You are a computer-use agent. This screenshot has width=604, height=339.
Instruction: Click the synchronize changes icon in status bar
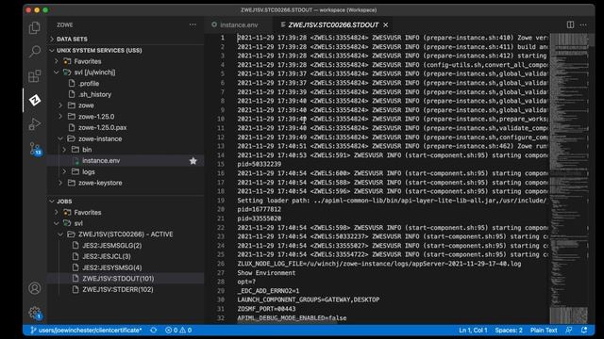[153, 331]
